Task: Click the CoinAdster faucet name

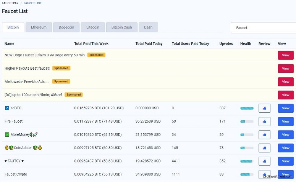Action: click(x=23, y=148)
